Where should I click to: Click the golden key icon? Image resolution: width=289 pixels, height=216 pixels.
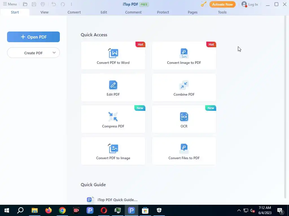click(x=203, y=4)
